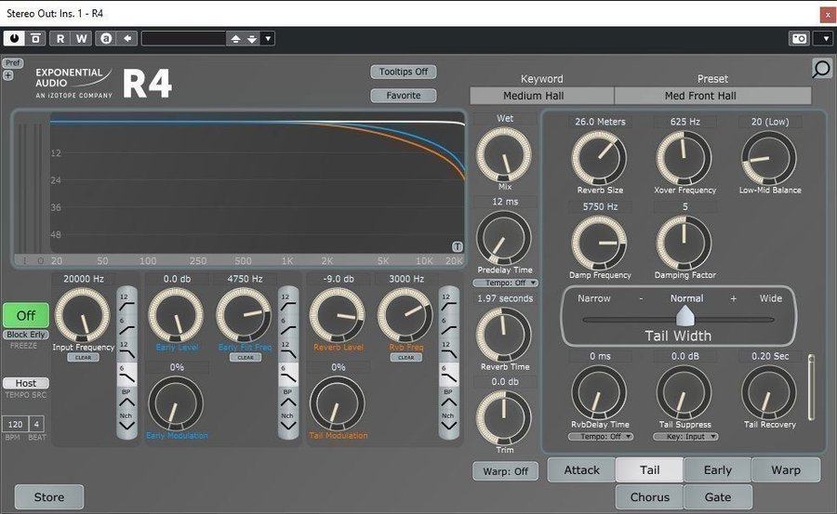Click the BPM value field showing 120
Screen dimensions: 837x514
14,424
